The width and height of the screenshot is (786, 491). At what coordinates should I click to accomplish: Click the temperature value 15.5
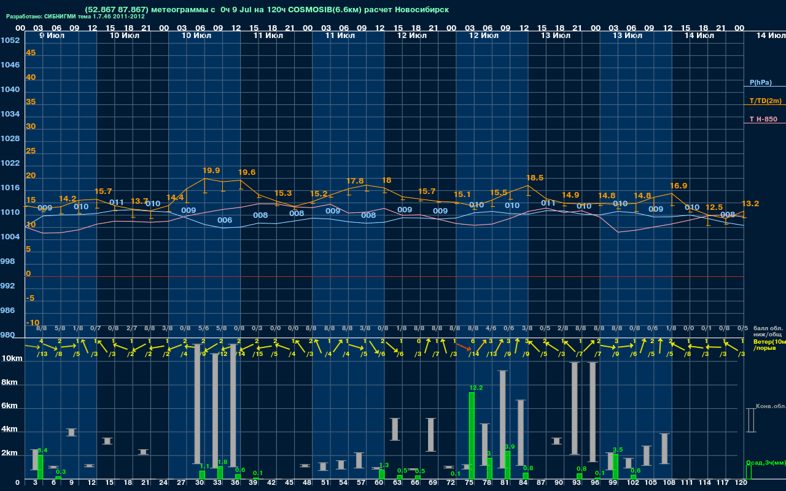(499, 193)
